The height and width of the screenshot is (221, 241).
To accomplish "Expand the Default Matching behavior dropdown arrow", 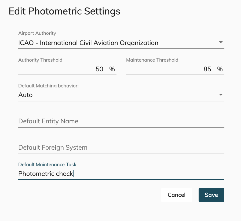I will pos(221,95).
